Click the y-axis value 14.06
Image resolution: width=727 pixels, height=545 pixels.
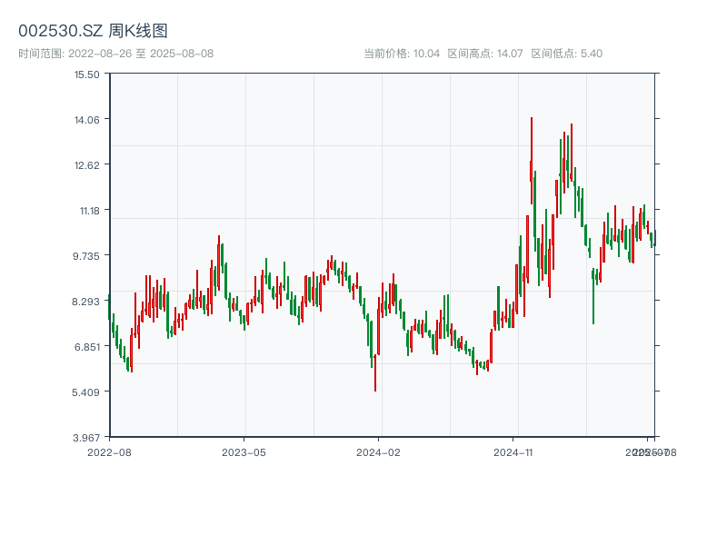tap(86, 120)
